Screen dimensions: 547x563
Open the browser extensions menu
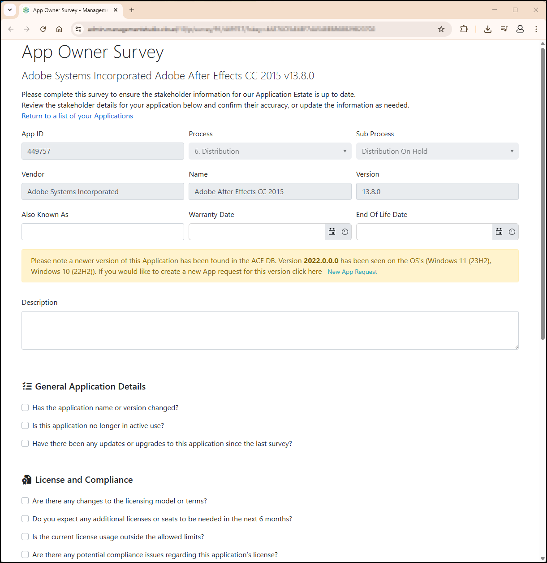click(464, 29)
